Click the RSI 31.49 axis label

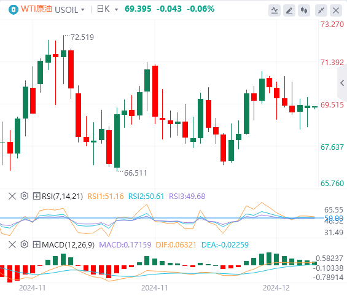pyautogui.click(x=333, y=233)
